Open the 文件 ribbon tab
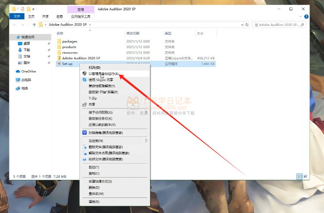Image resolution: width=324 pixels, height=213 pixels. click(17, 16)
